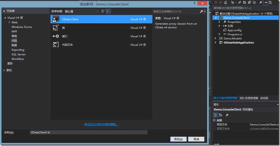Collapse the Demo.ConsoleClient project node
This screenshot has height=146, width=280.
pyautogui.click(x=216, y=18)
